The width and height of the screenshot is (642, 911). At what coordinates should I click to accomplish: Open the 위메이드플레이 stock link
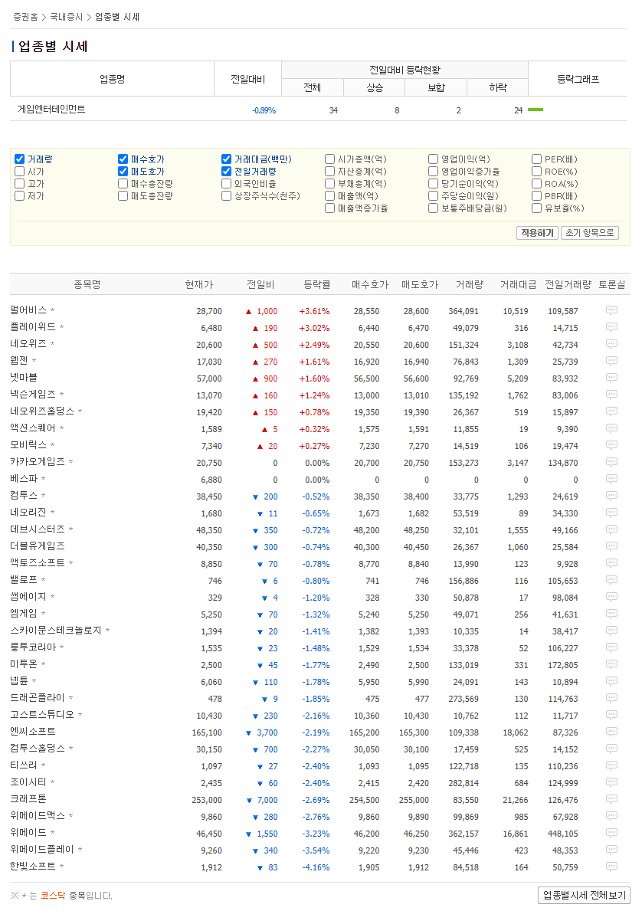click(42, 850)
